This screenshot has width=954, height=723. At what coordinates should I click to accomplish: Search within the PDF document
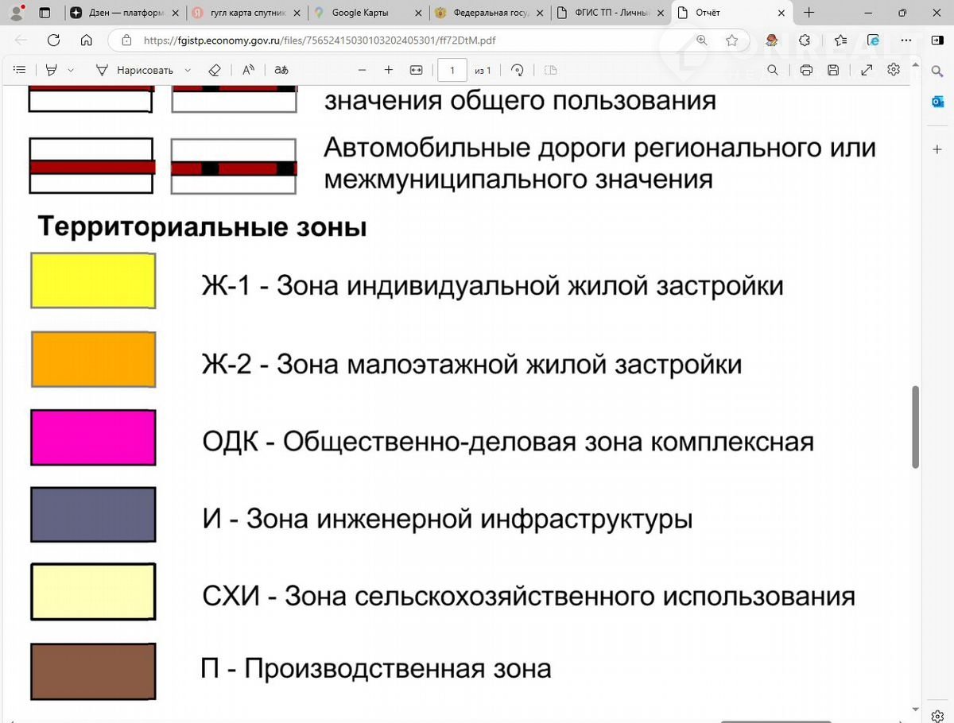[x=773, y=70]
